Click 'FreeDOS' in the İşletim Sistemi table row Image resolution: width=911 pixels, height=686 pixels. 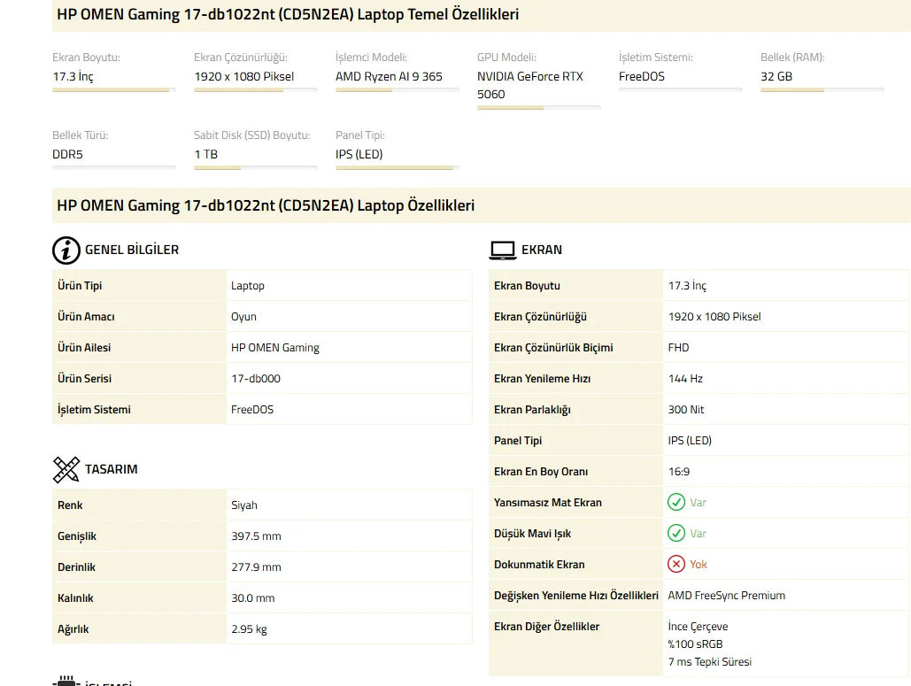click(252, 410)
